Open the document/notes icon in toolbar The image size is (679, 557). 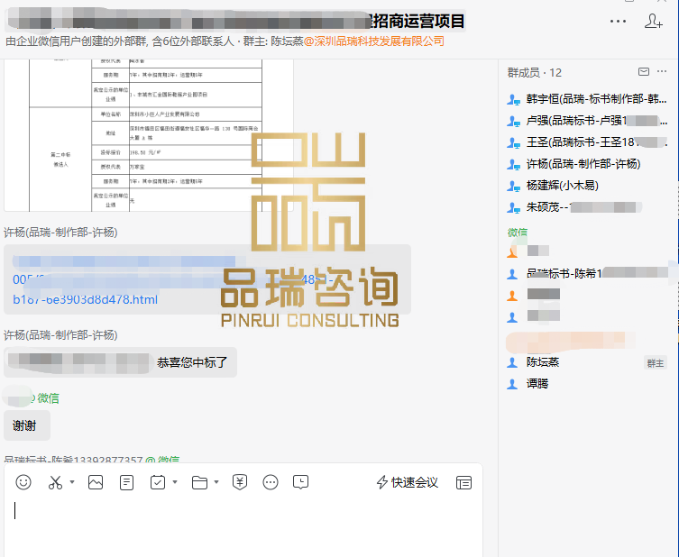click(126, 482)
